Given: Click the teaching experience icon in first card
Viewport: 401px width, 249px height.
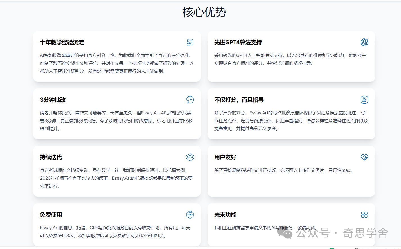Looking at the screenshot, I should [190, 42].
